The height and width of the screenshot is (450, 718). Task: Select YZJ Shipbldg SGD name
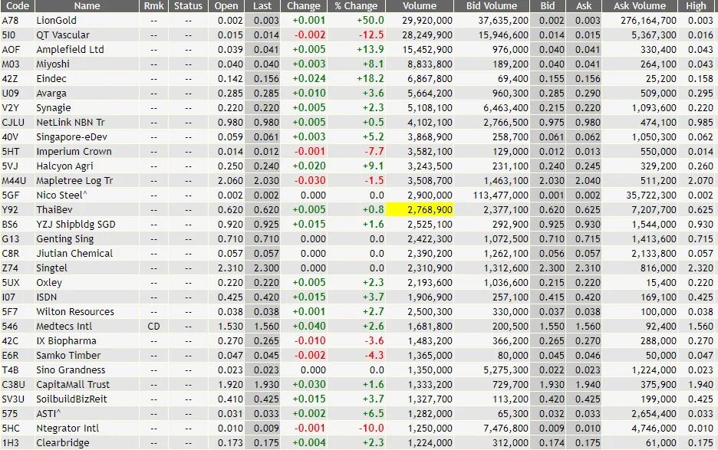tap(76, 225)
